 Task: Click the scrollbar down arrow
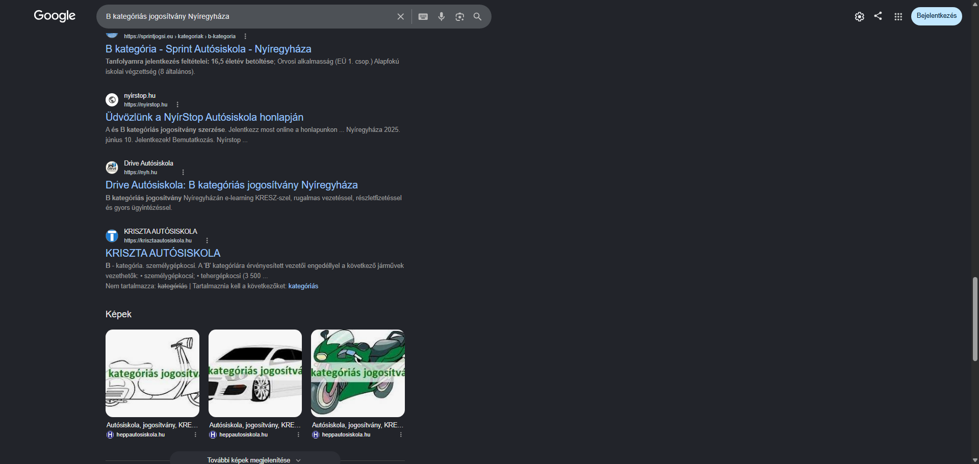[975, 460]
